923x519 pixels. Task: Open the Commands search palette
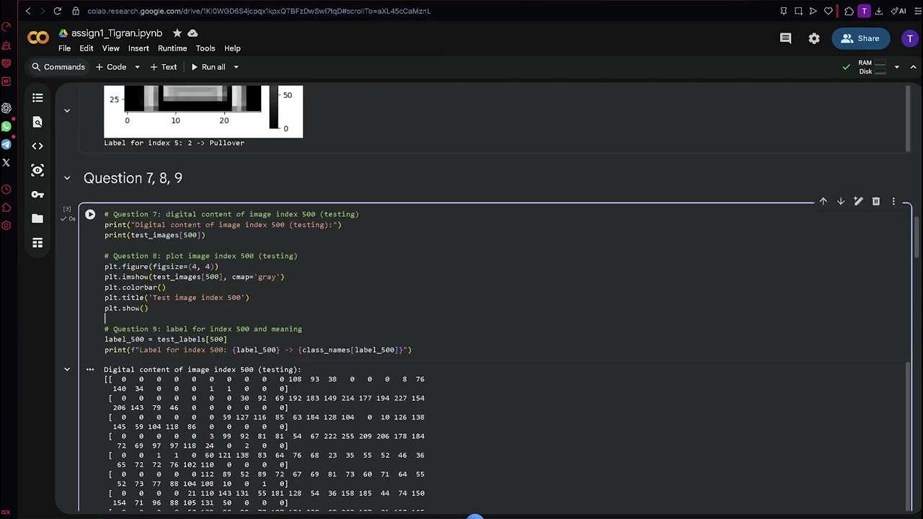(x=58, y=67)
